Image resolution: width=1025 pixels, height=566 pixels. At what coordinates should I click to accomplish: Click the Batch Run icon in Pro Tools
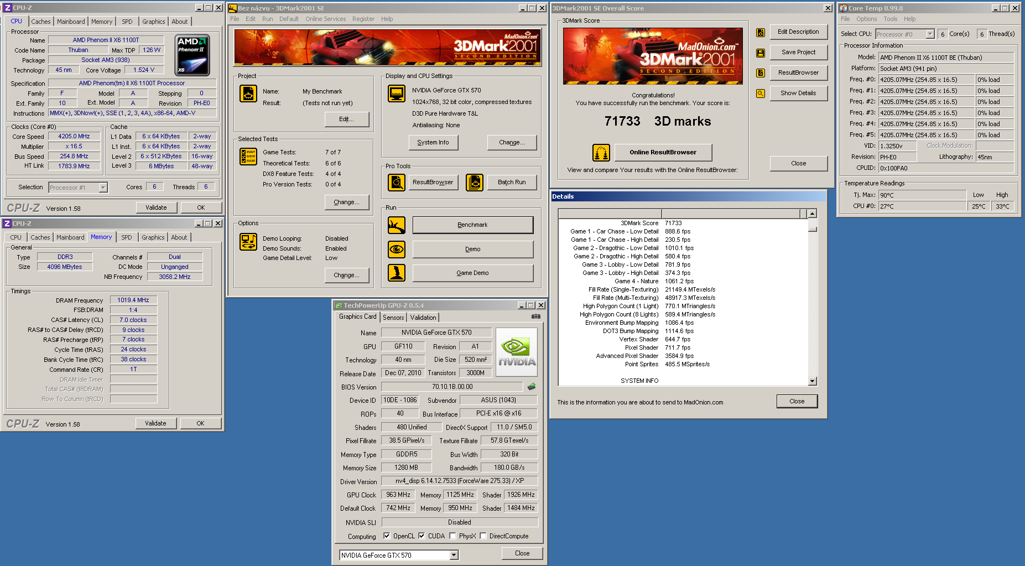point(475,182)
